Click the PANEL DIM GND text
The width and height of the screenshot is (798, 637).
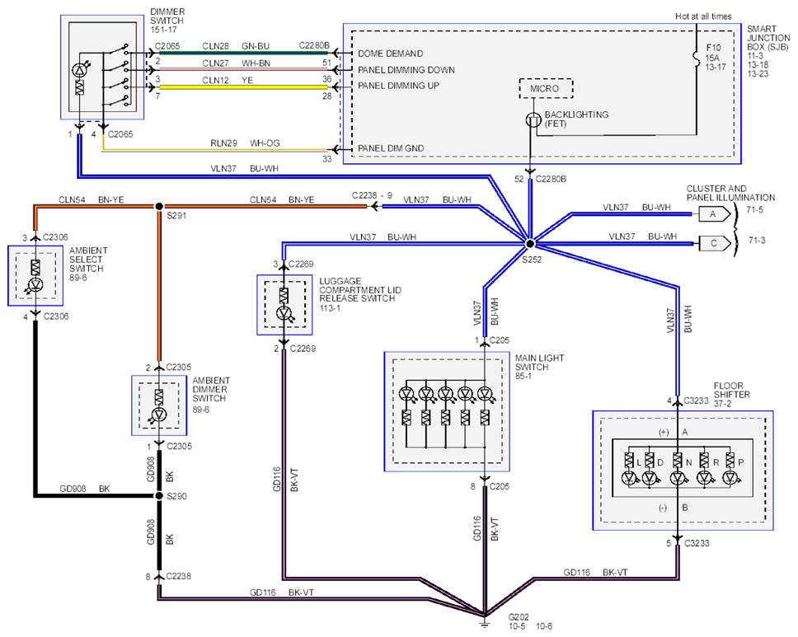pos(391,148)
